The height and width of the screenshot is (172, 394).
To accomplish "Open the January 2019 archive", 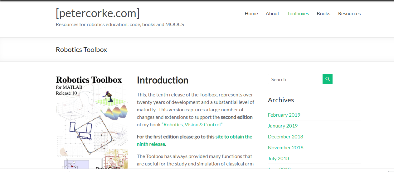I will (x=283, y=126).
